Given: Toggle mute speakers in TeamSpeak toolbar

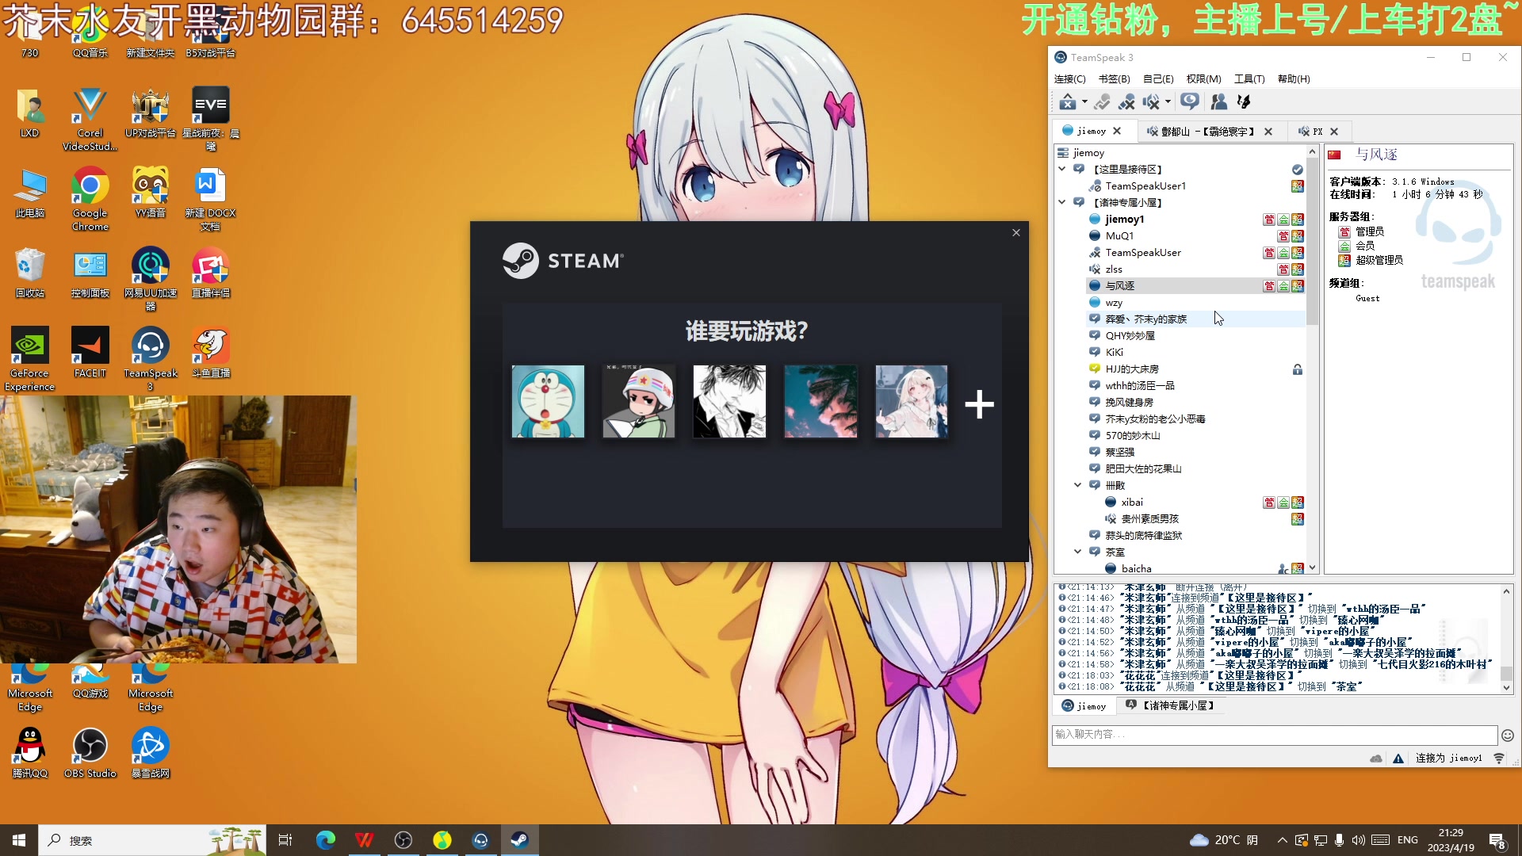Looking at the screenshot, I should [1151, 102].
